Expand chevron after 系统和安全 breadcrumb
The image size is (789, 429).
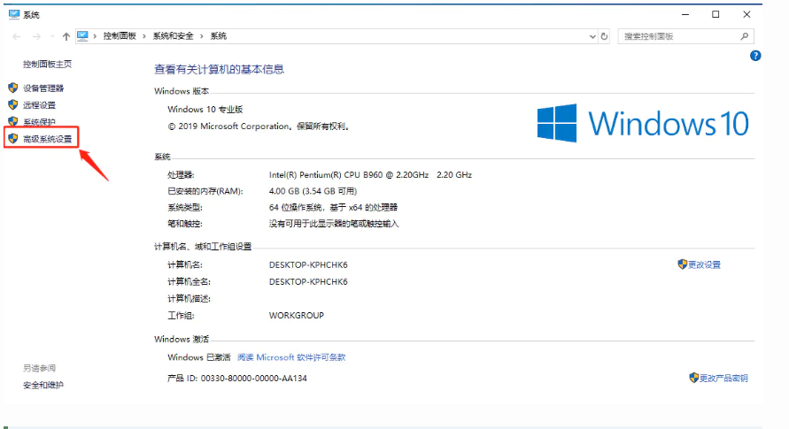[202, 36]
